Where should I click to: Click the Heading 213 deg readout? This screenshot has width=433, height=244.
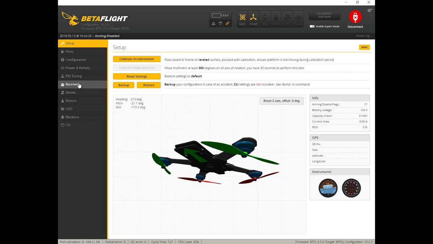pos(129,99)
